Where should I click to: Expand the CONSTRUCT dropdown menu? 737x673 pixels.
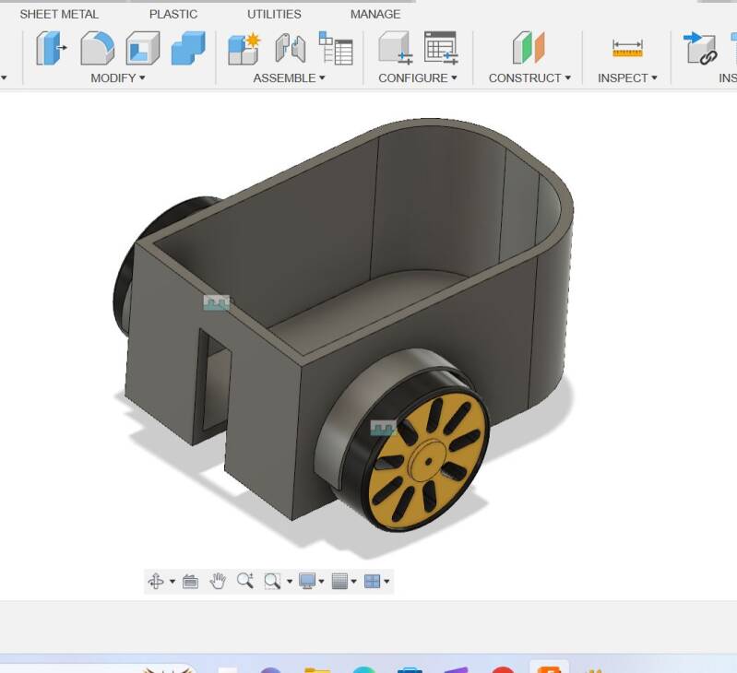pos(529,78)
